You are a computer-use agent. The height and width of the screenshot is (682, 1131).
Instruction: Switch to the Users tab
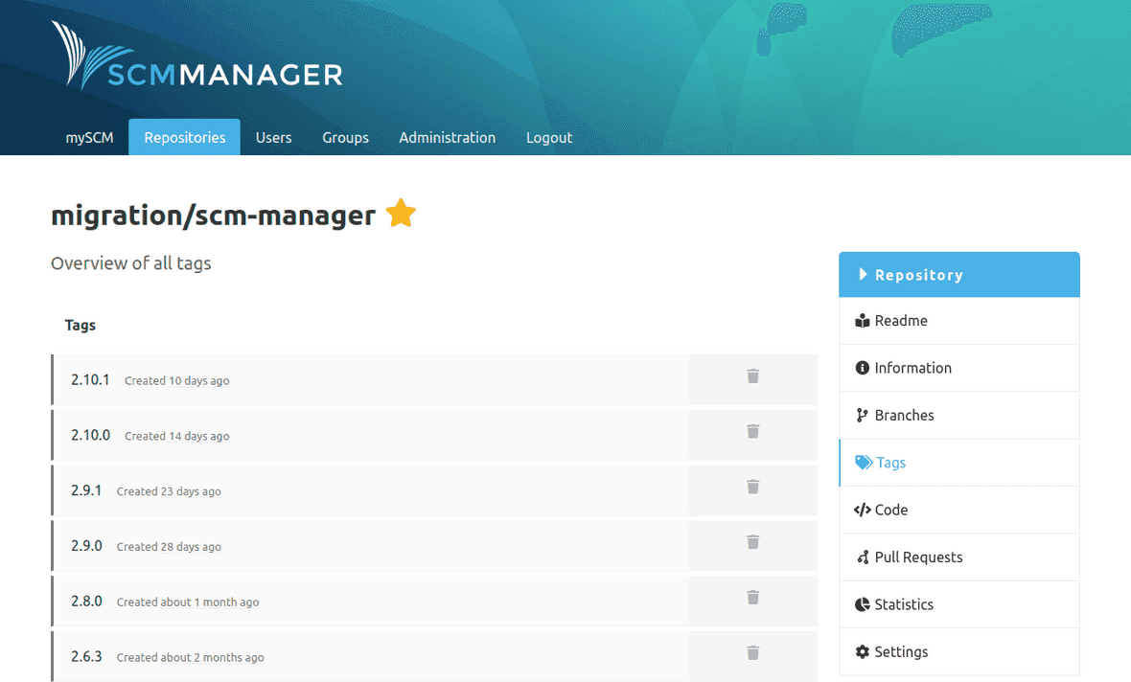point(273,137)
